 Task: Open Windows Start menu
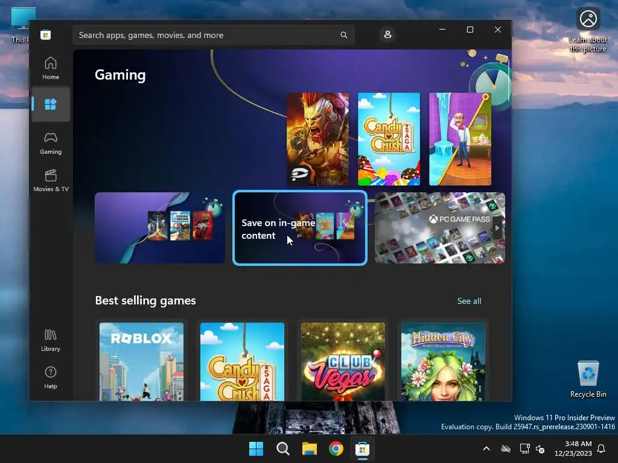coord(256,449)
